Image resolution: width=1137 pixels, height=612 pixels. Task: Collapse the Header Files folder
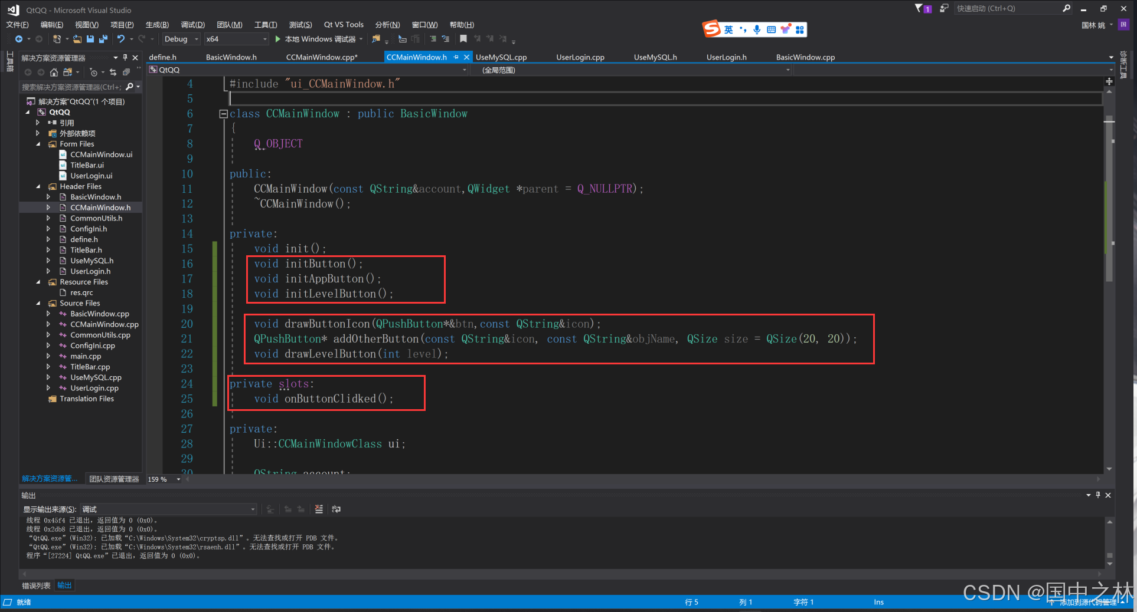pos(38,186)
